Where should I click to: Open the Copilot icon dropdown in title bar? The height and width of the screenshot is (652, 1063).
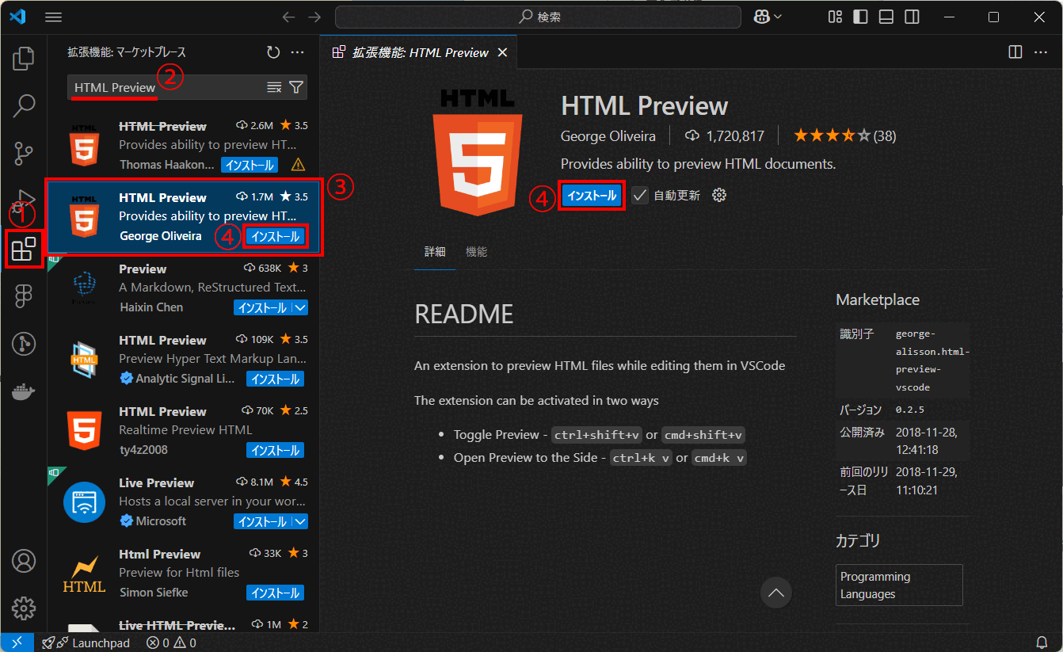769,17
